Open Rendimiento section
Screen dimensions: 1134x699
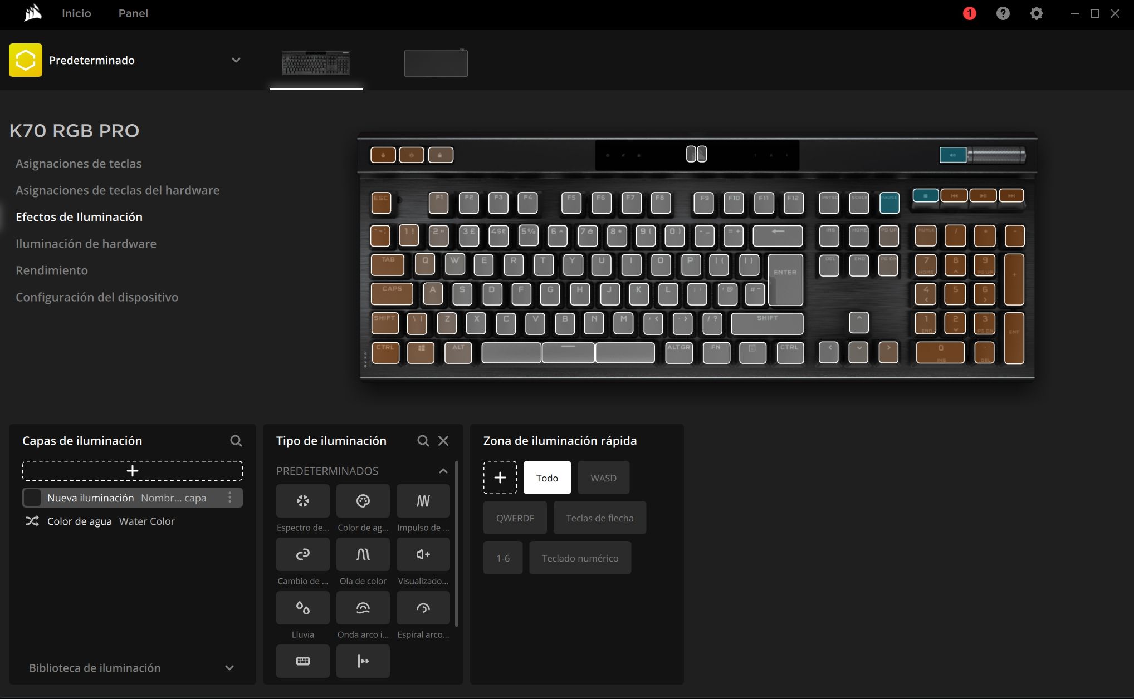pyautogui.click(x=52, y=270)
